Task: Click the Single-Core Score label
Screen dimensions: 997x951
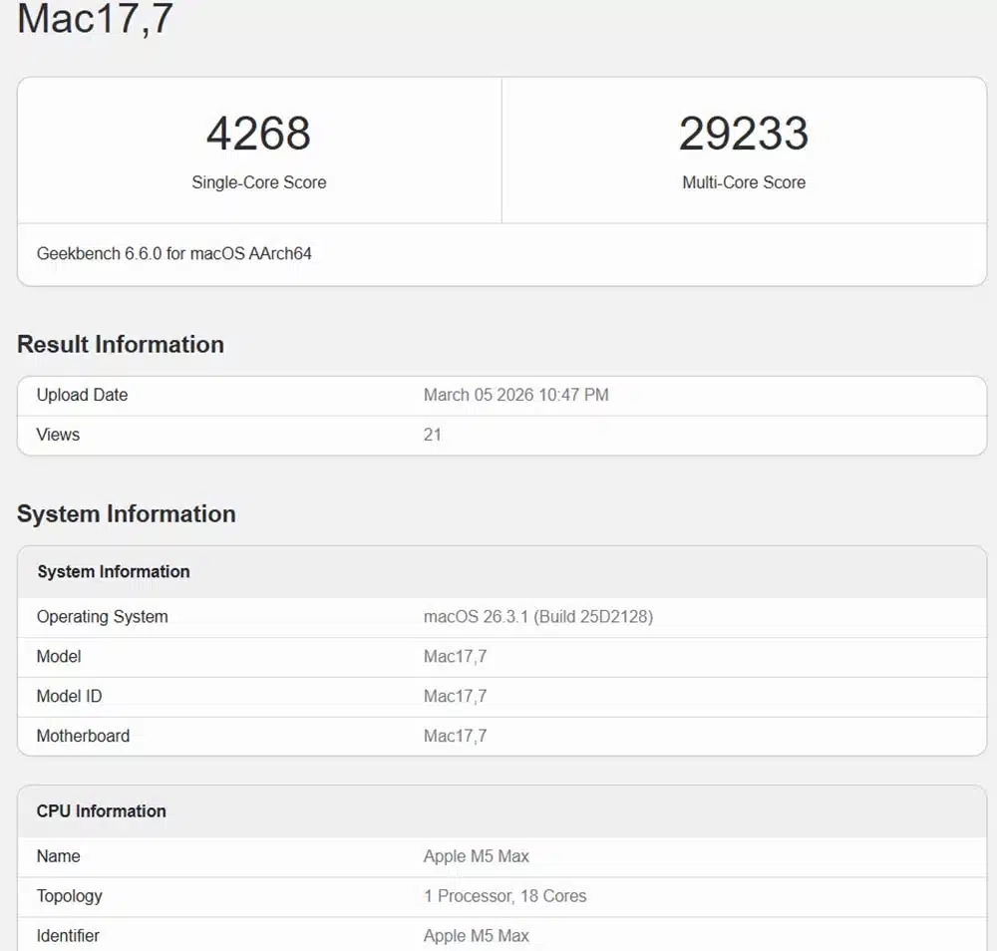Action: point(259,182)
